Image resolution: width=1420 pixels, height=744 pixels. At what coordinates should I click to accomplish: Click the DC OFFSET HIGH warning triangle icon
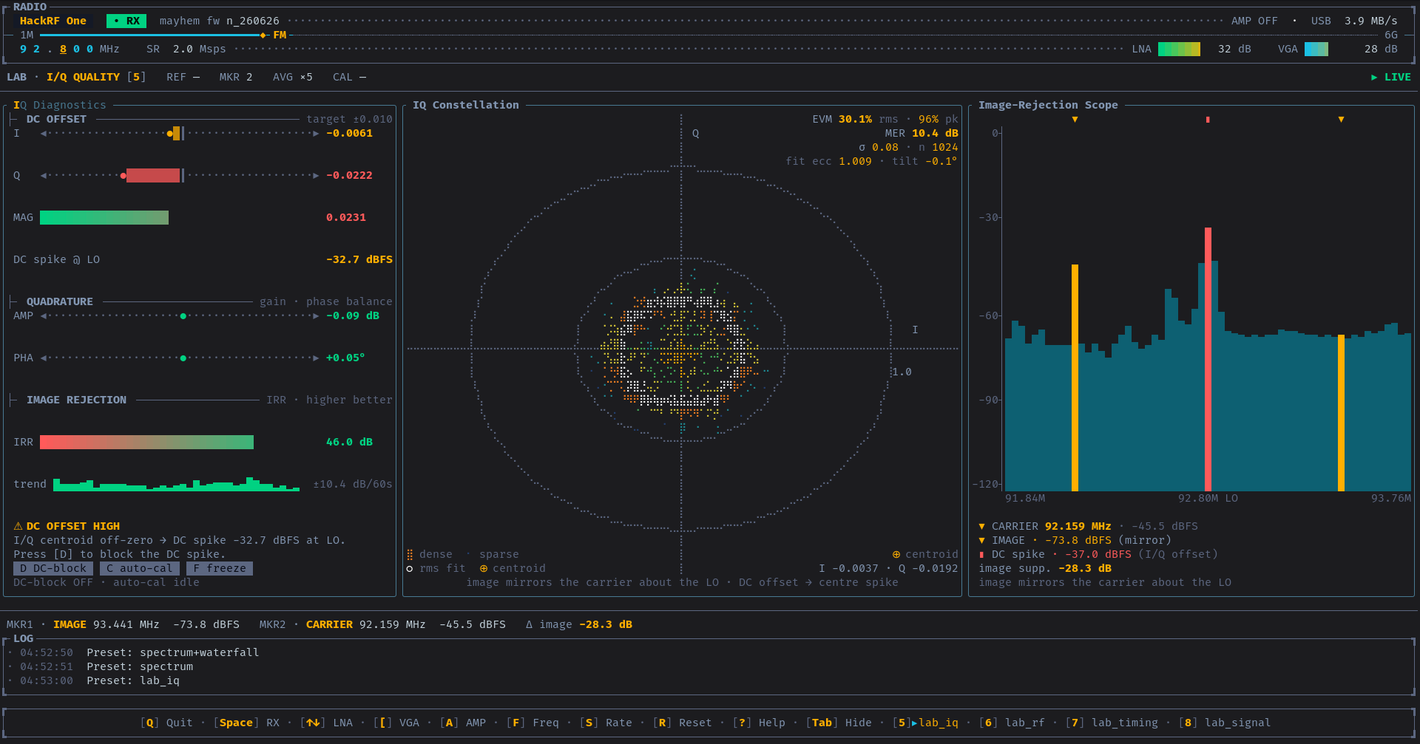(18, 526)
